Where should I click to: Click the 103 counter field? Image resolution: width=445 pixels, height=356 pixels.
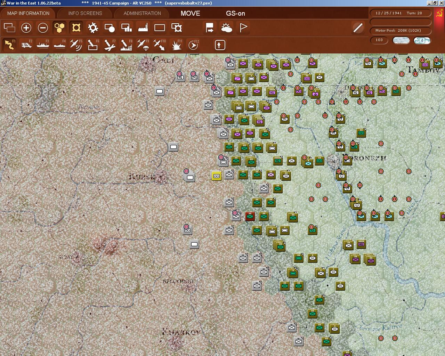[x=379, y=40]
